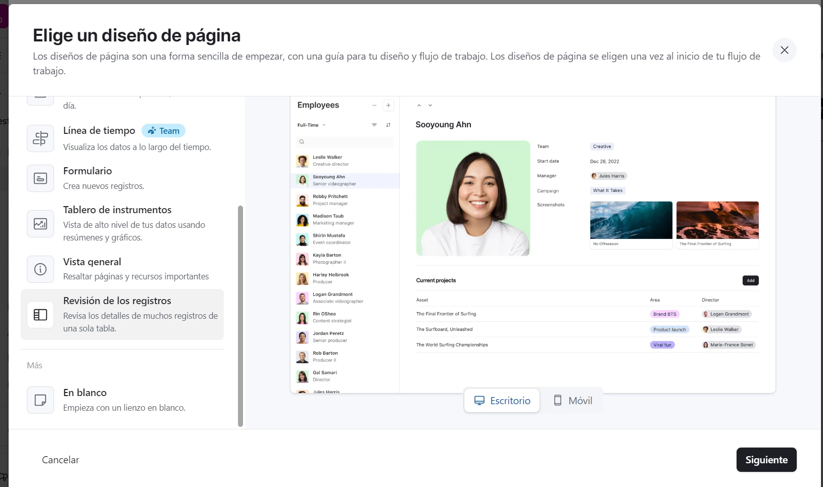The image size is (823, 487).
Task: Click The Final Frontier of Surfing thumbnail
Action: 717,225
